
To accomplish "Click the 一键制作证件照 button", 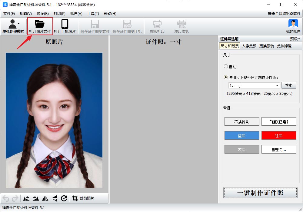I will (260, 193).
